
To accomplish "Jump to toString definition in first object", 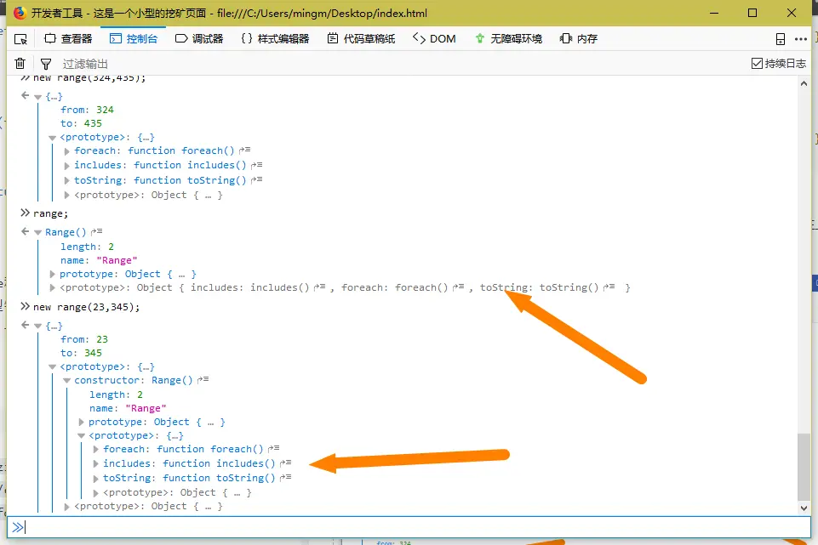I will [257, 179].
